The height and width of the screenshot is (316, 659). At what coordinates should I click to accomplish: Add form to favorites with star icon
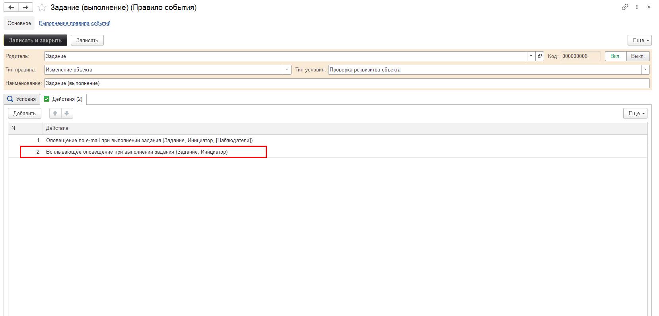coord(42,8)
